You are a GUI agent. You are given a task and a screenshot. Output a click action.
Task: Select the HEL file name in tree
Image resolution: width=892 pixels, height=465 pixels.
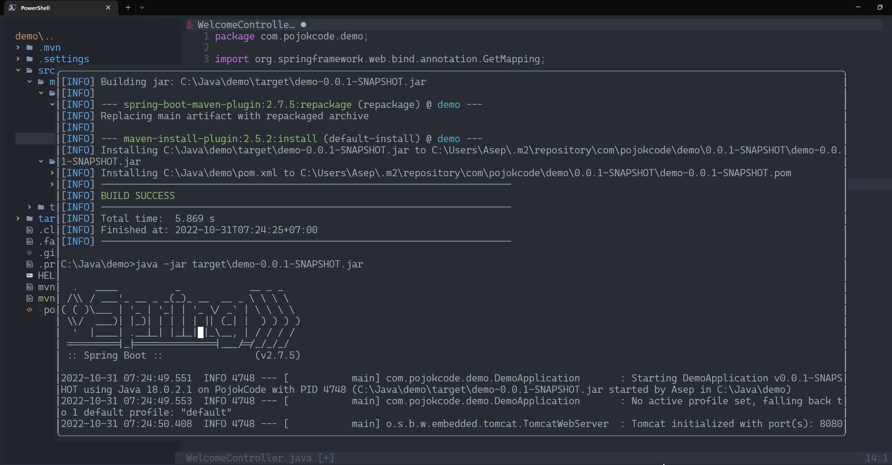point(47,275)
